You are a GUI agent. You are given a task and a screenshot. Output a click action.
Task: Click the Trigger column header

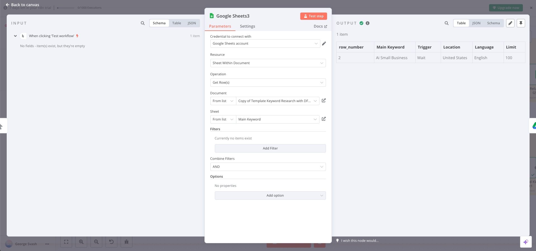tap(428, 47)
